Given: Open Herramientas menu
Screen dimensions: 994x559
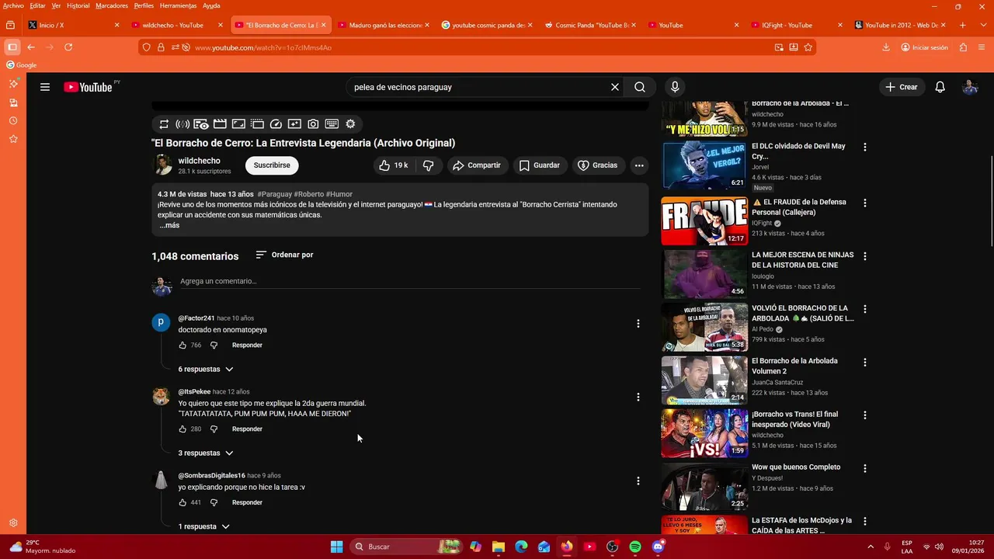Looking at the screenshot, I should click(178, 5).
